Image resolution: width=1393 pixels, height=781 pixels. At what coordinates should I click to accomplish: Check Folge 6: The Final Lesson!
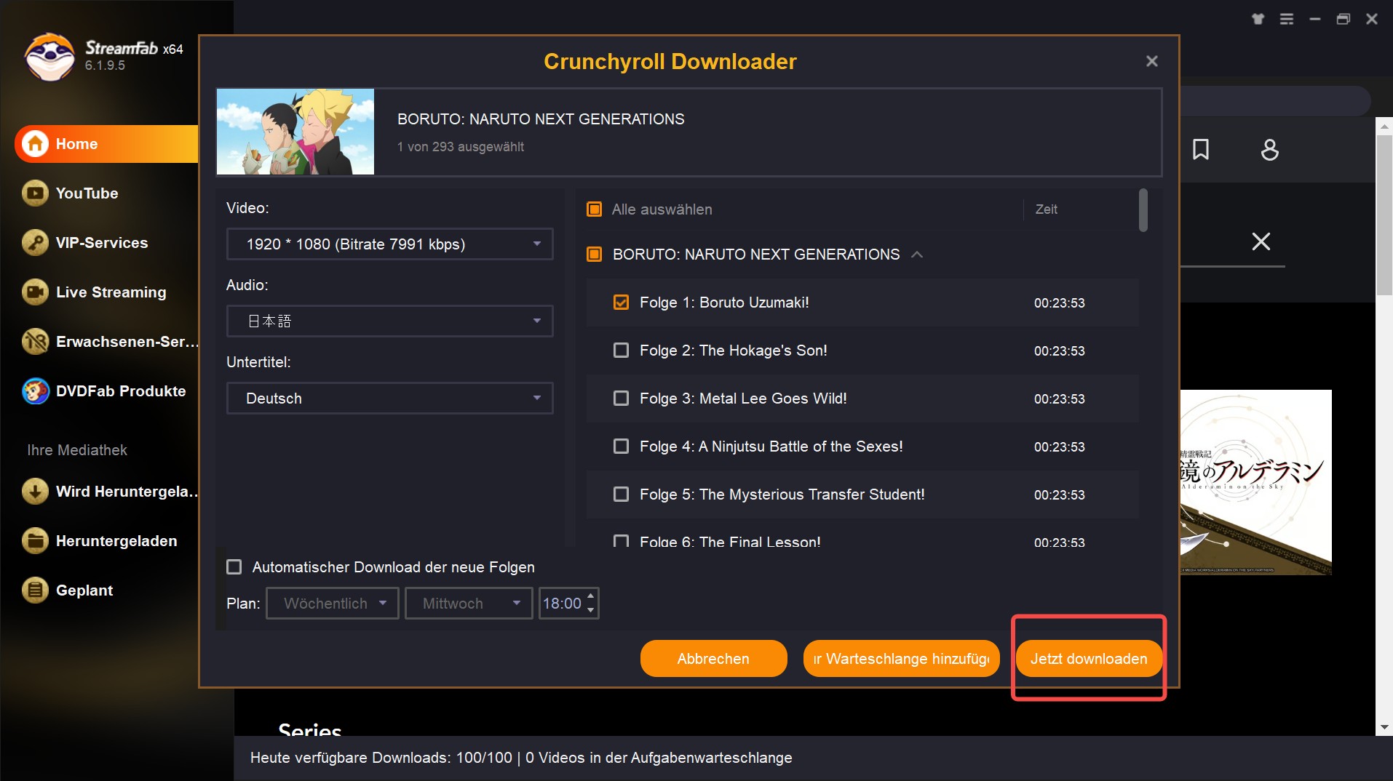621,541
